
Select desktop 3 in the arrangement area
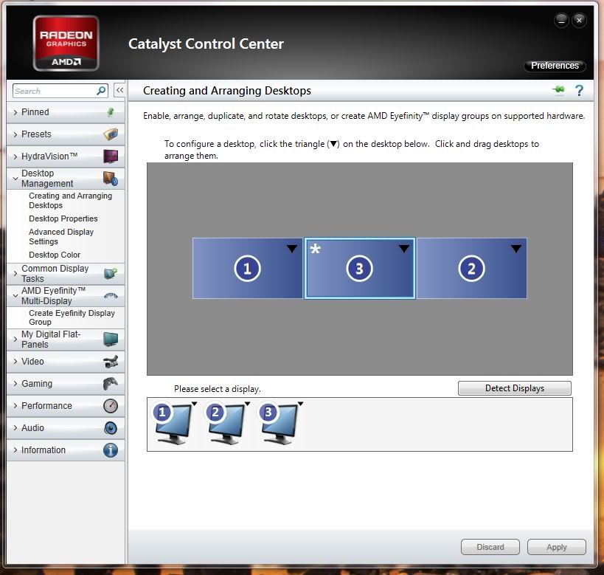[360, 269]
